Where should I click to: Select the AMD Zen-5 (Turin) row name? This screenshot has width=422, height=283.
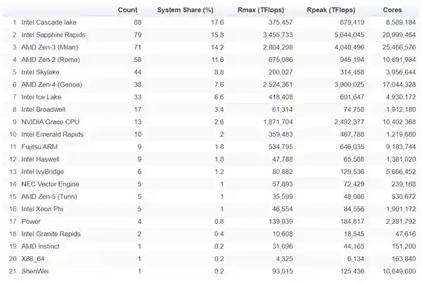click(49, 196)
